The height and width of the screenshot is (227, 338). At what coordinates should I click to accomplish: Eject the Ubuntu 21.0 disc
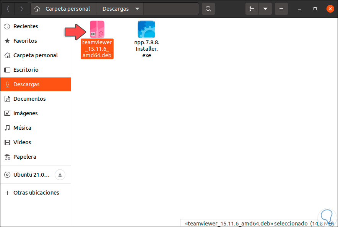pos(60,175)
